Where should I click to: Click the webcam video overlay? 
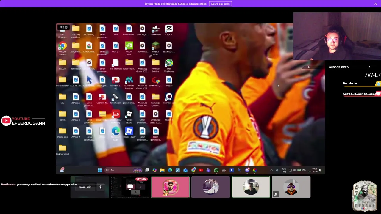tap(337, 36)
